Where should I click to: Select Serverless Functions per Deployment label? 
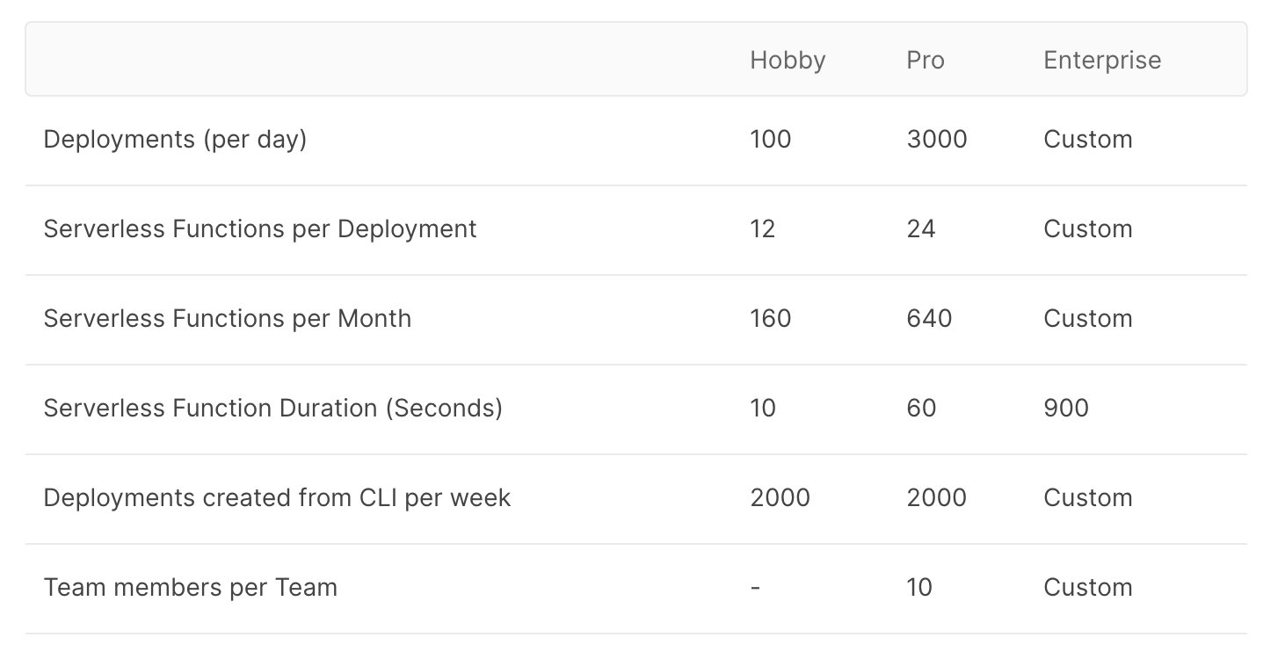click(x=260, y=229)
